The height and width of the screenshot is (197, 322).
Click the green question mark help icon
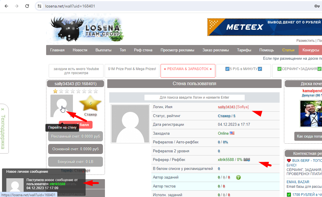[238, 177]
